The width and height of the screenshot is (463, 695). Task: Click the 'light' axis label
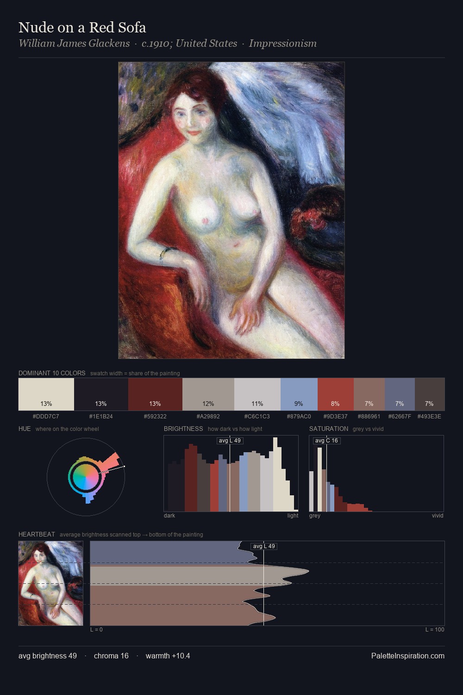(293, 516)
